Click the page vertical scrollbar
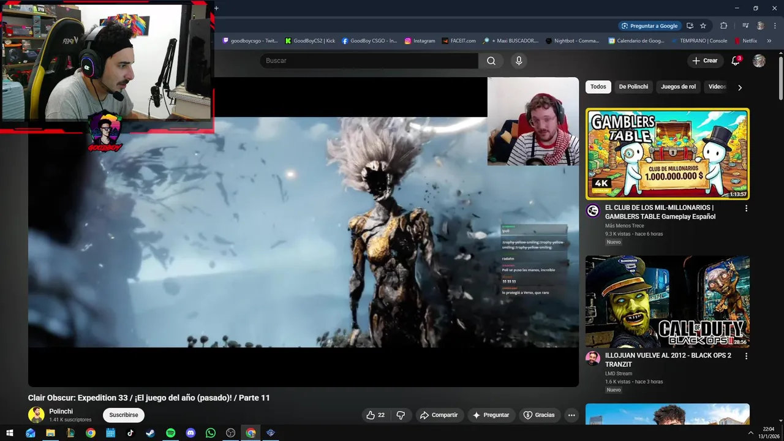784x441 pixels. coord(780,78)
